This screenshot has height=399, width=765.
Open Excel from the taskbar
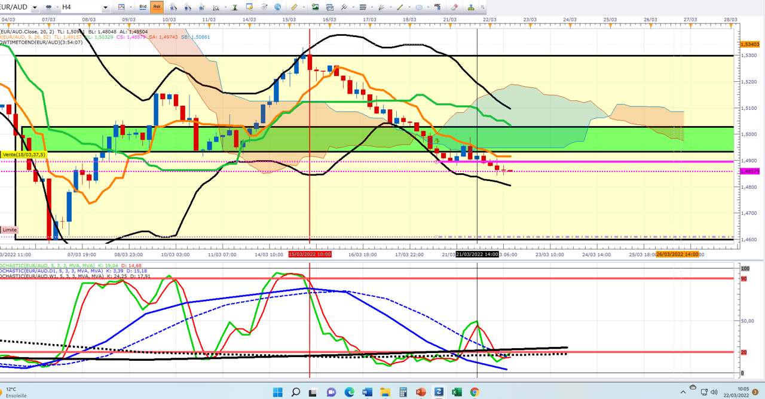[457, 392]
